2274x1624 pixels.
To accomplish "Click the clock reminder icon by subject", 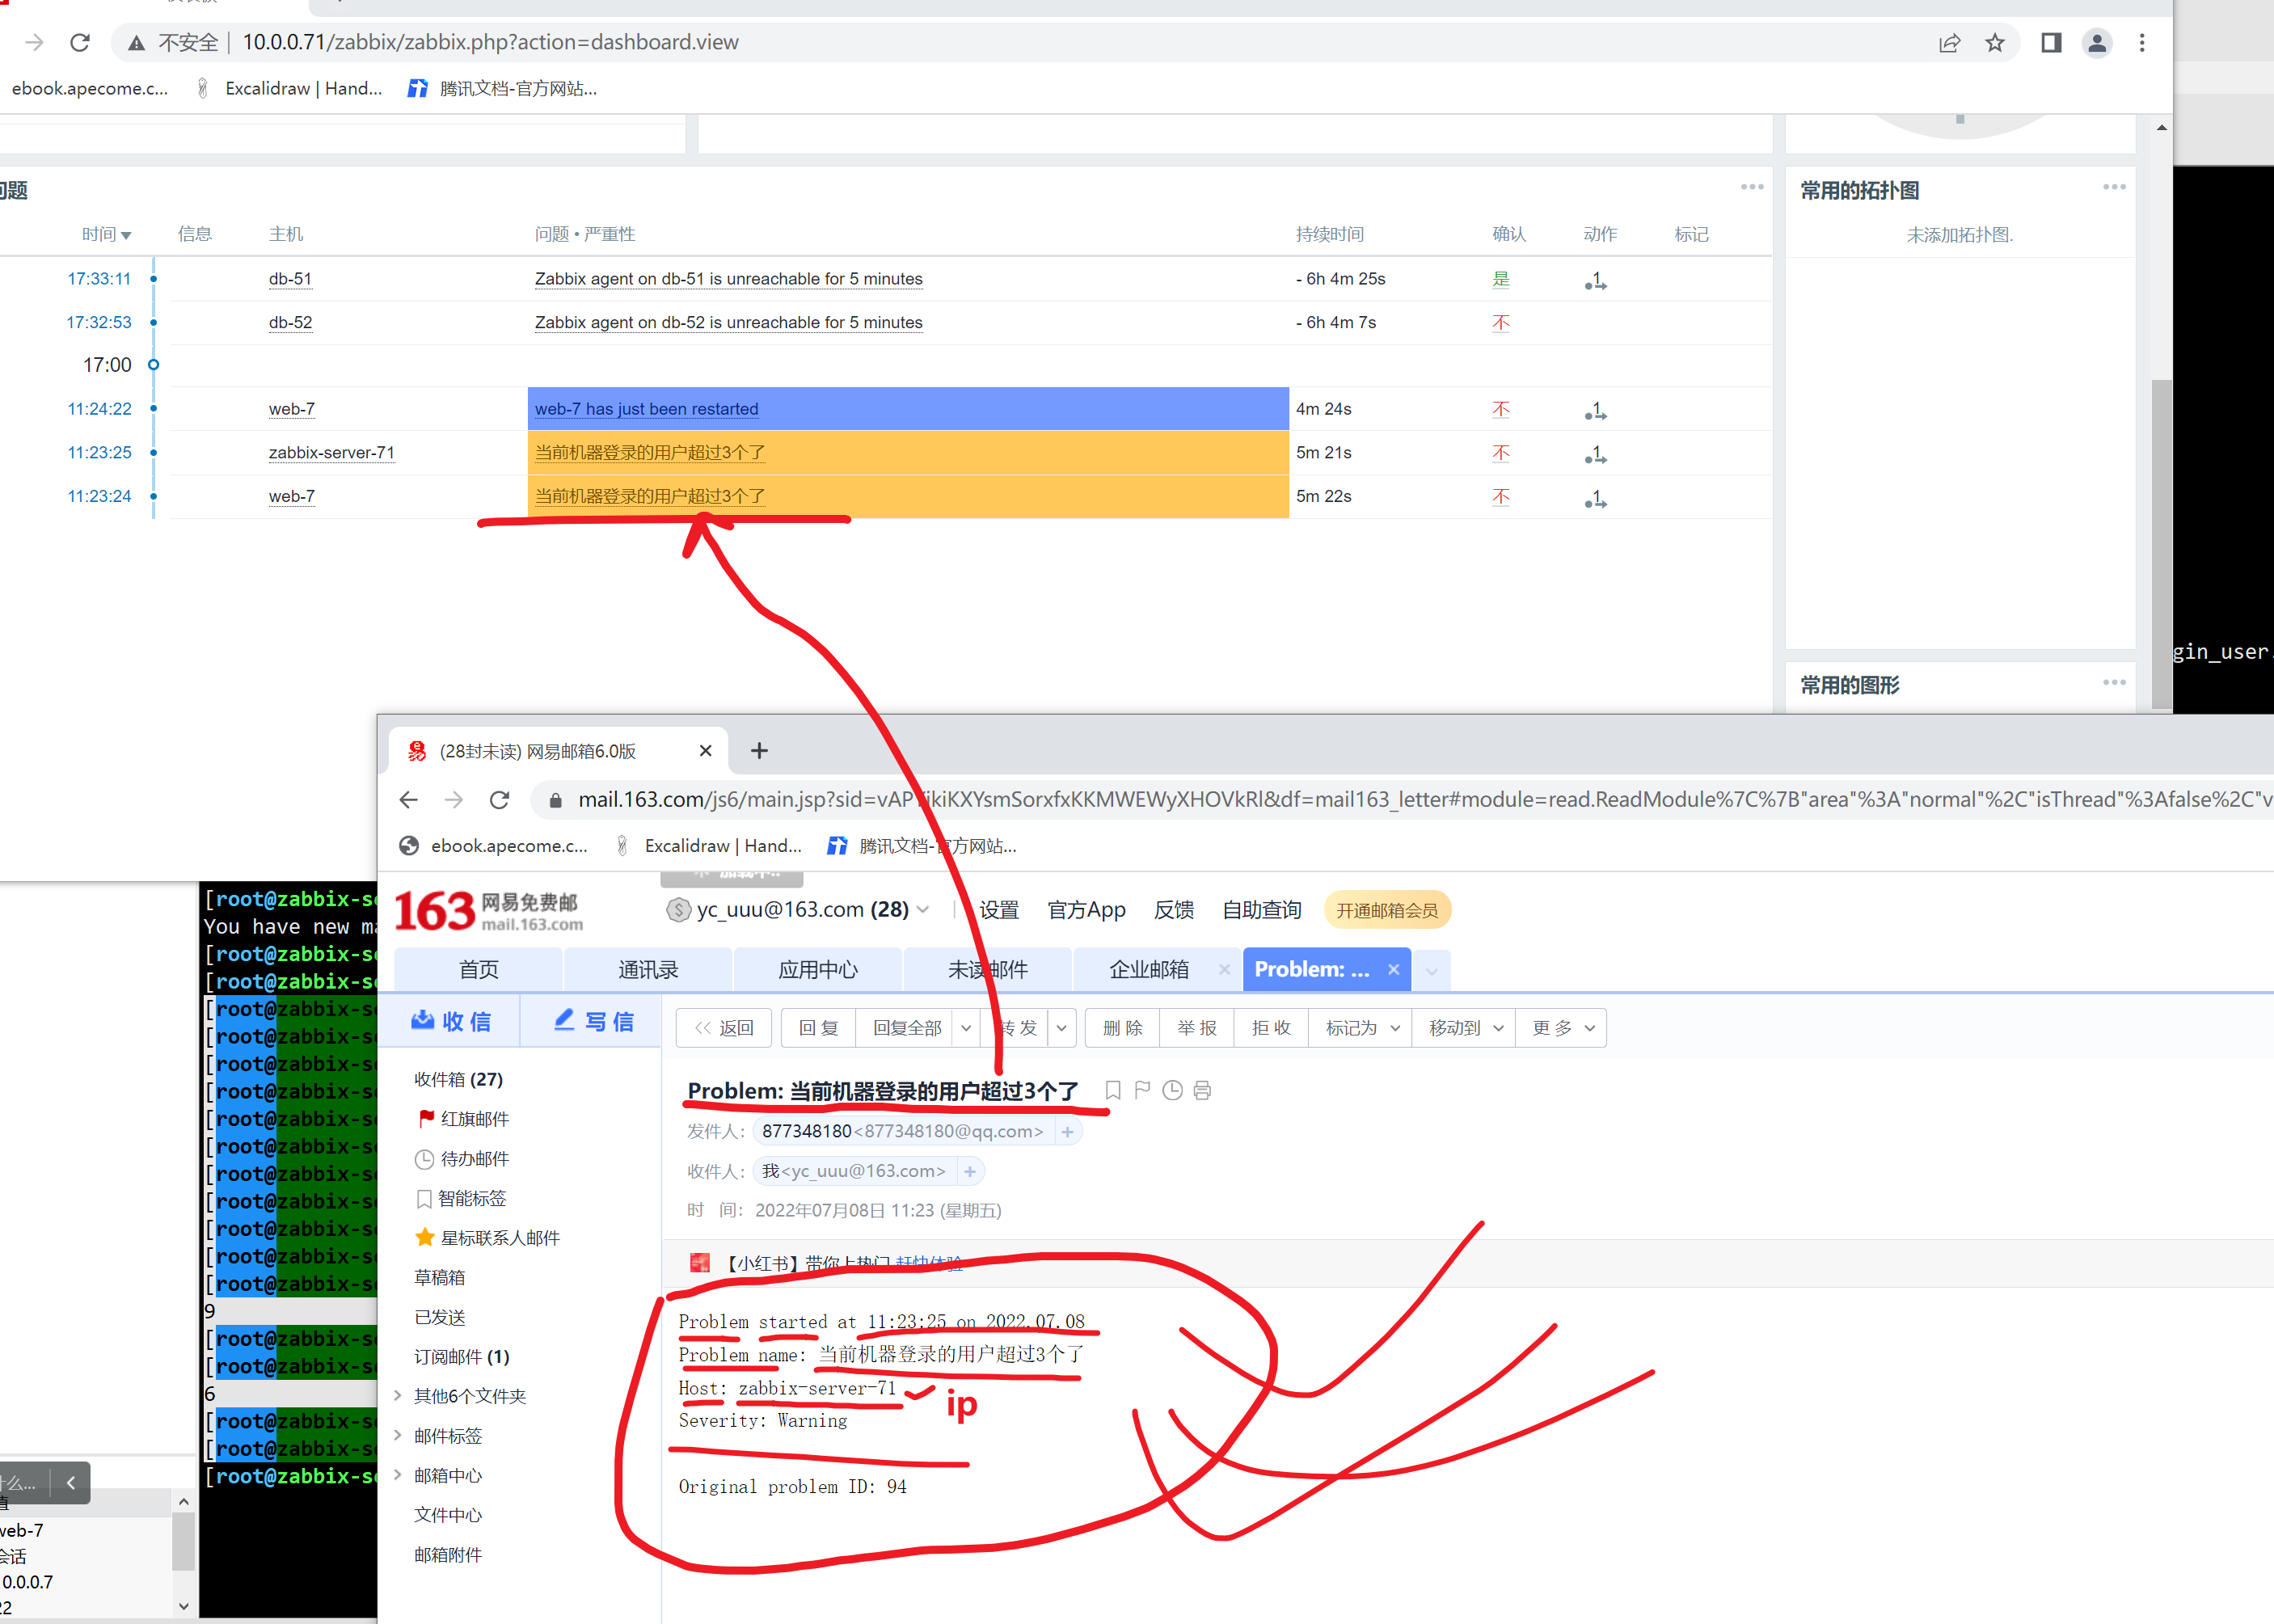I will pyautogui.click(x=1172, y=1090).
